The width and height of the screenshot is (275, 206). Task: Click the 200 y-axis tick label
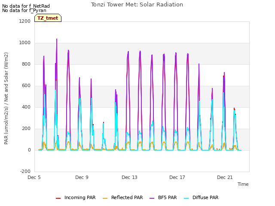(26, 128)
